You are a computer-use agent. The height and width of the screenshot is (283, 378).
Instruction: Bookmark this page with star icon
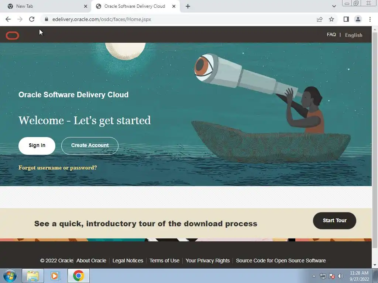click(331, 19)
